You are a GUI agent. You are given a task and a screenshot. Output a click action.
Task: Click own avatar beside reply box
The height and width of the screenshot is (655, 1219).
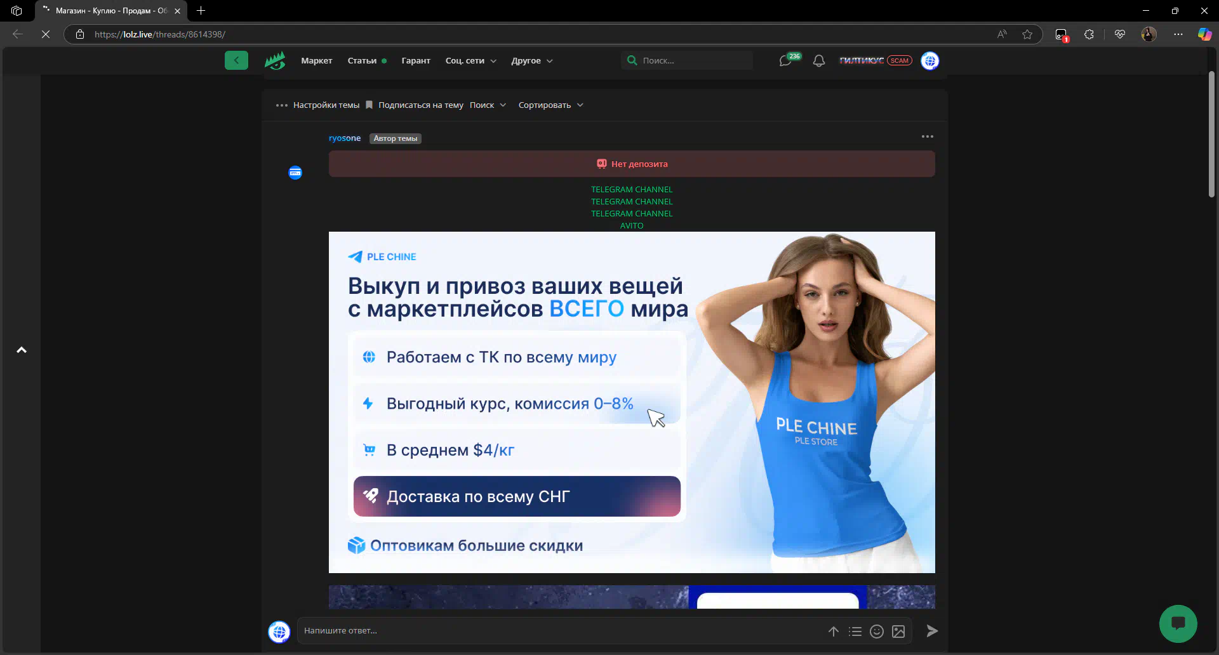coord(279,632)
